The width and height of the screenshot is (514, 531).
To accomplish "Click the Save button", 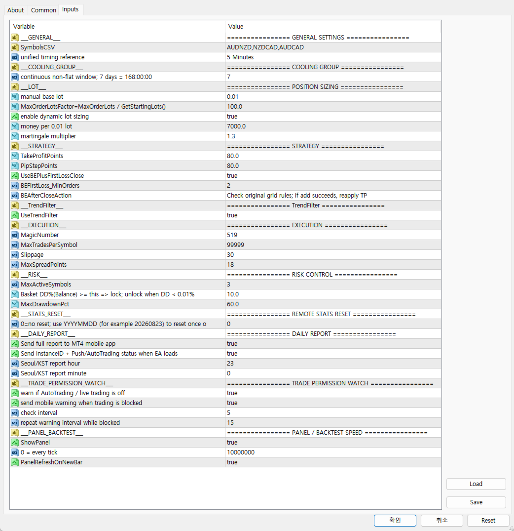I will 476,502.
